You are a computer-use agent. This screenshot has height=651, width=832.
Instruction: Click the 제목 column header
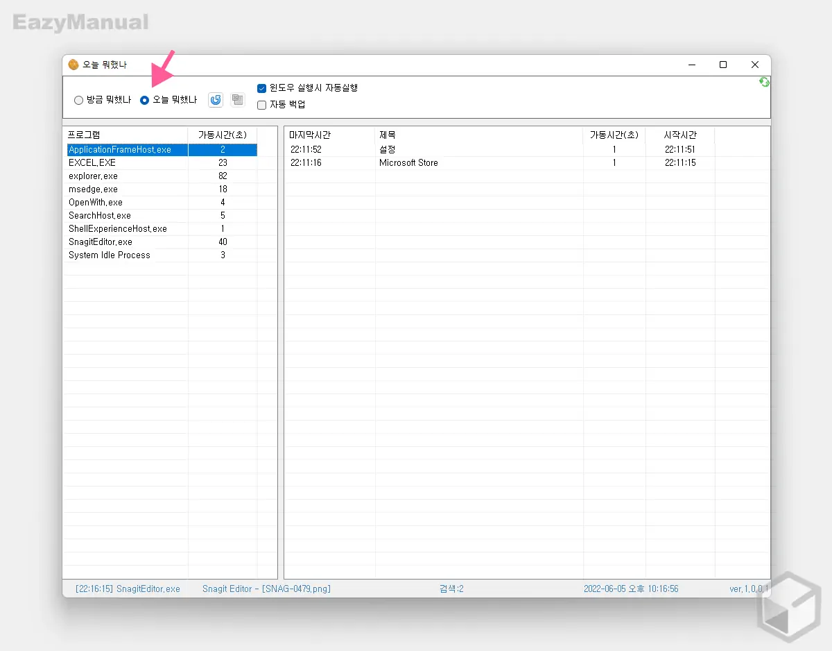point(478,135)
